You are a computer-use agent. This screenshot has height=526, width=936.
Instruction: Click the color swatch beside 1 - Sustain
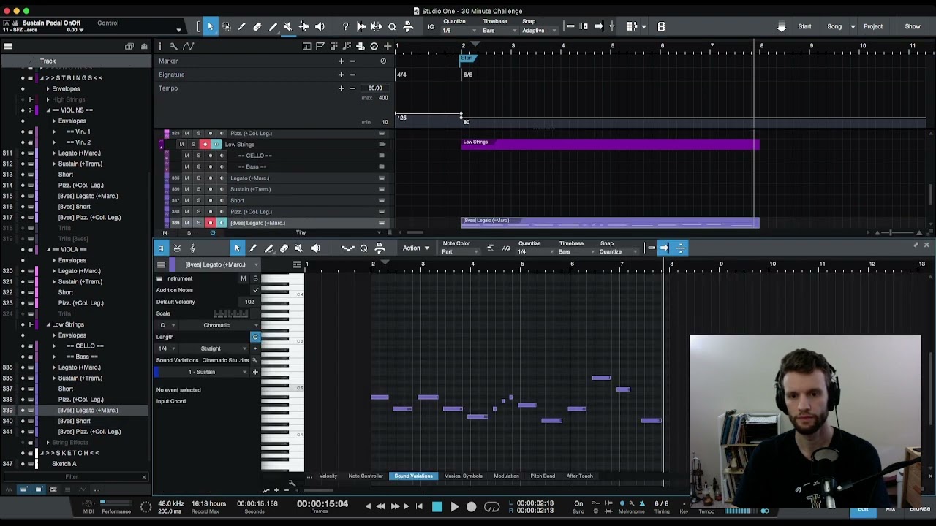156,372
